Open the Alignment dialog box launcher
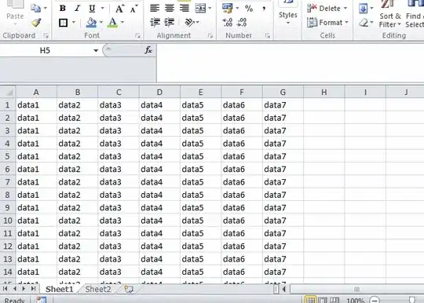 [x=210, y=35]
